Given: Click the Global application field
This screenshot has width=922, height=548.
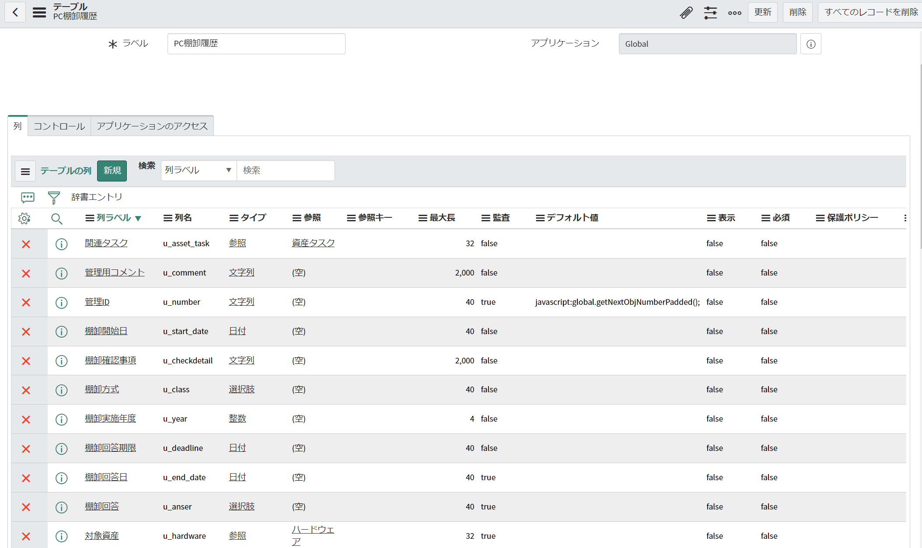Looking at the screenshot, I should 708,44.
